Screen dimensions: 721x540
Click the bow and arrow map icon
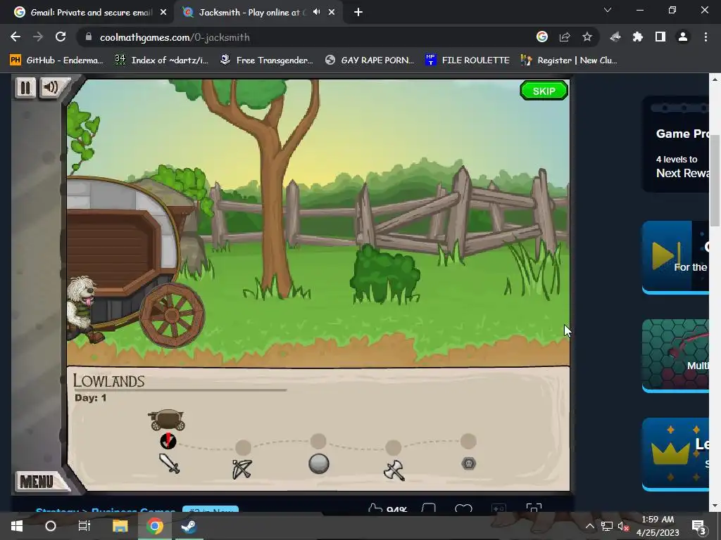(242, 469)
